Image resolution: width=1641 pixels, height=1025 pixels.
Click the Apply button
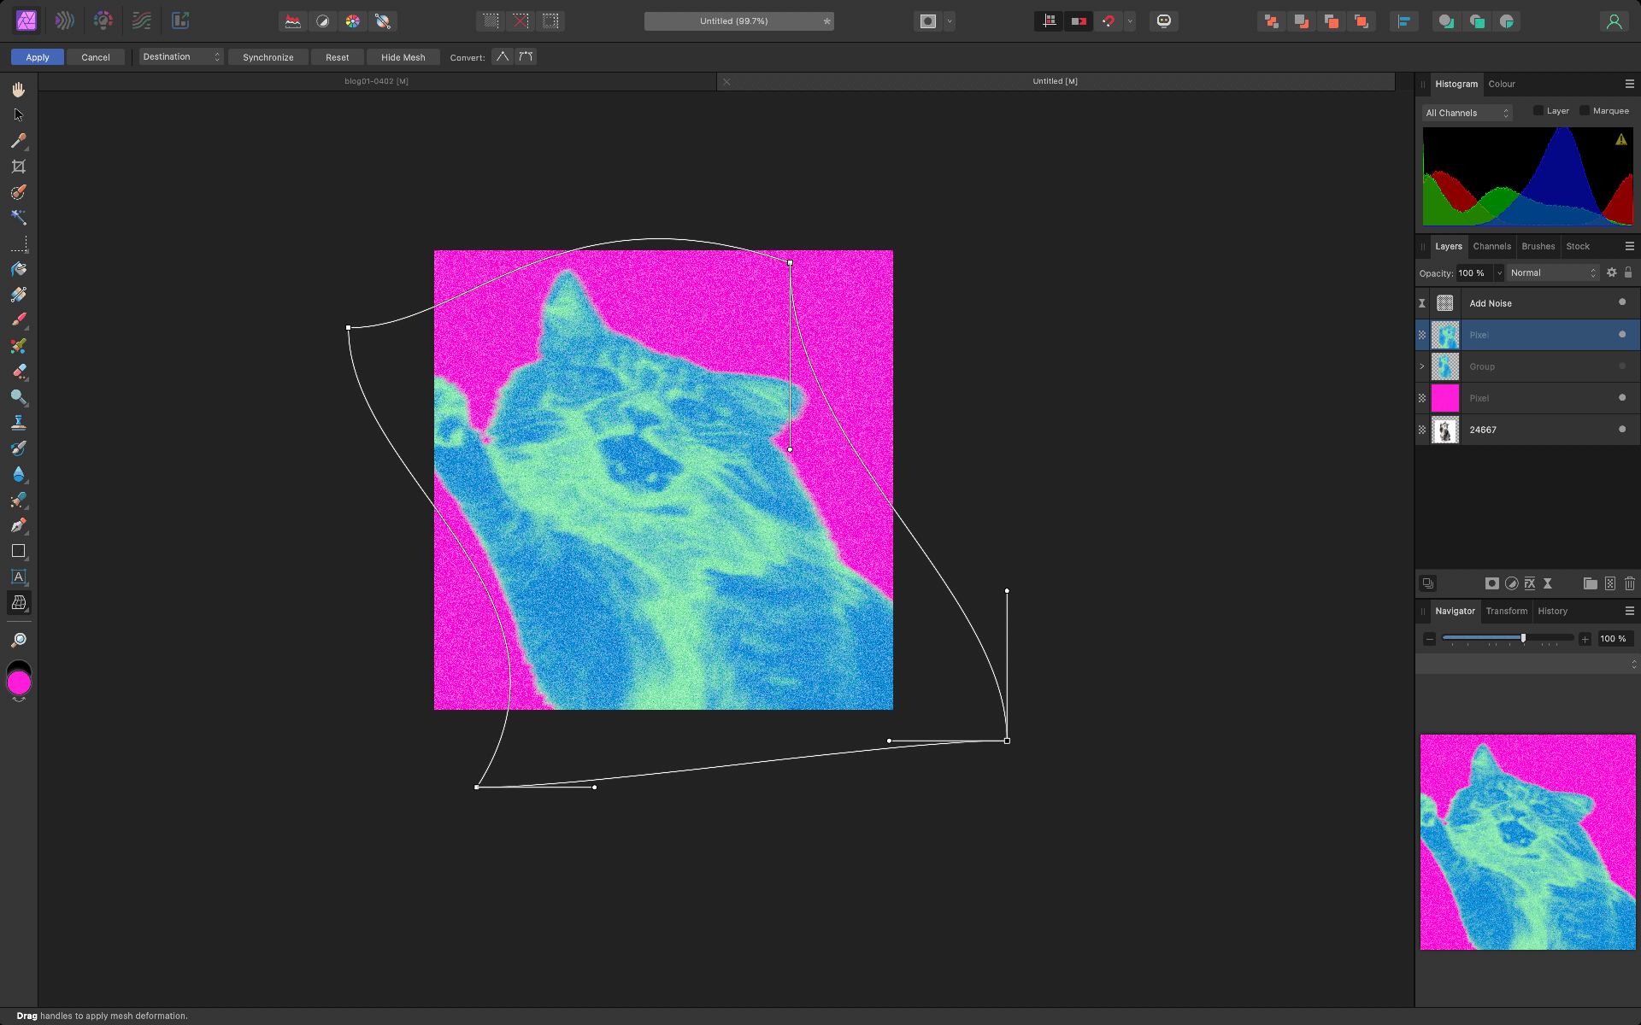tap(38, 56)
